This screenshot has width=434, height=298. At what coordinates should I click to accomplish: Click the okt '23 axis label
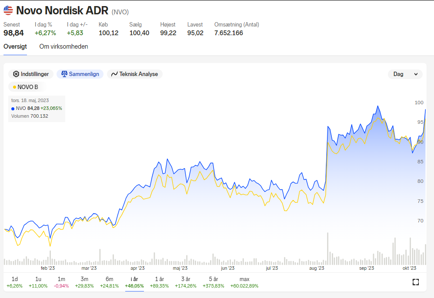coord(409,268)
